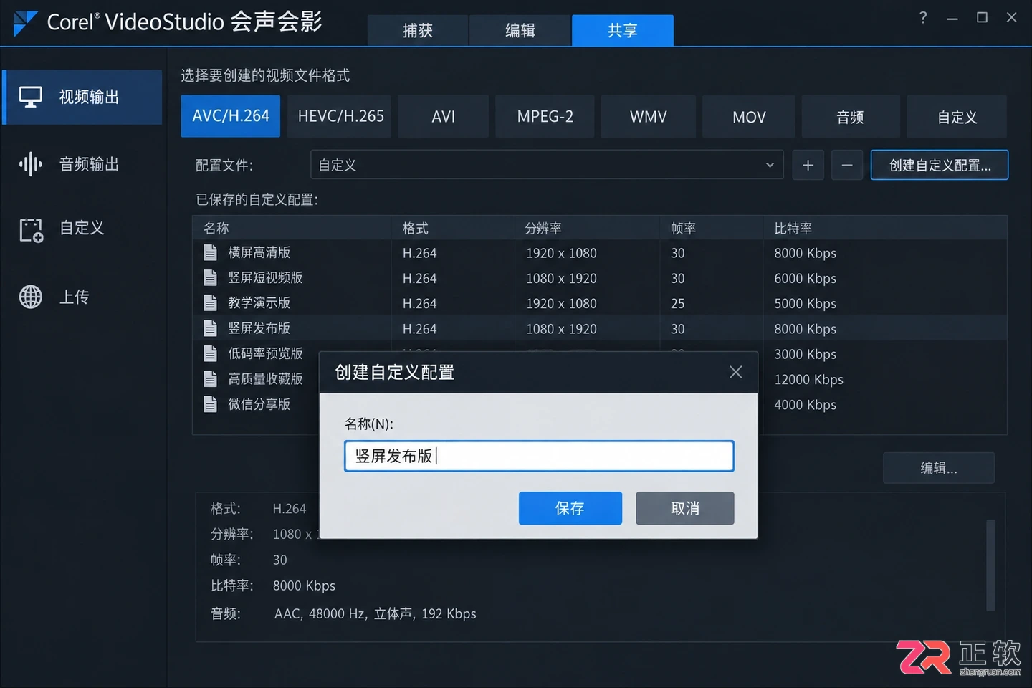Select the AVI format tab
This screenshot has height=688, width=1032.
point(444,116)
